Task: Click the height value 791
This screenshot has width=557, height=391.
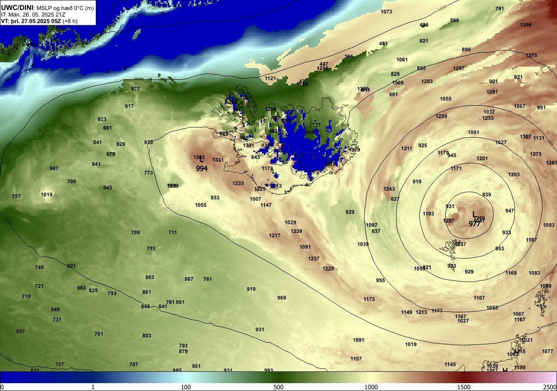Action: tap(500, 9)
